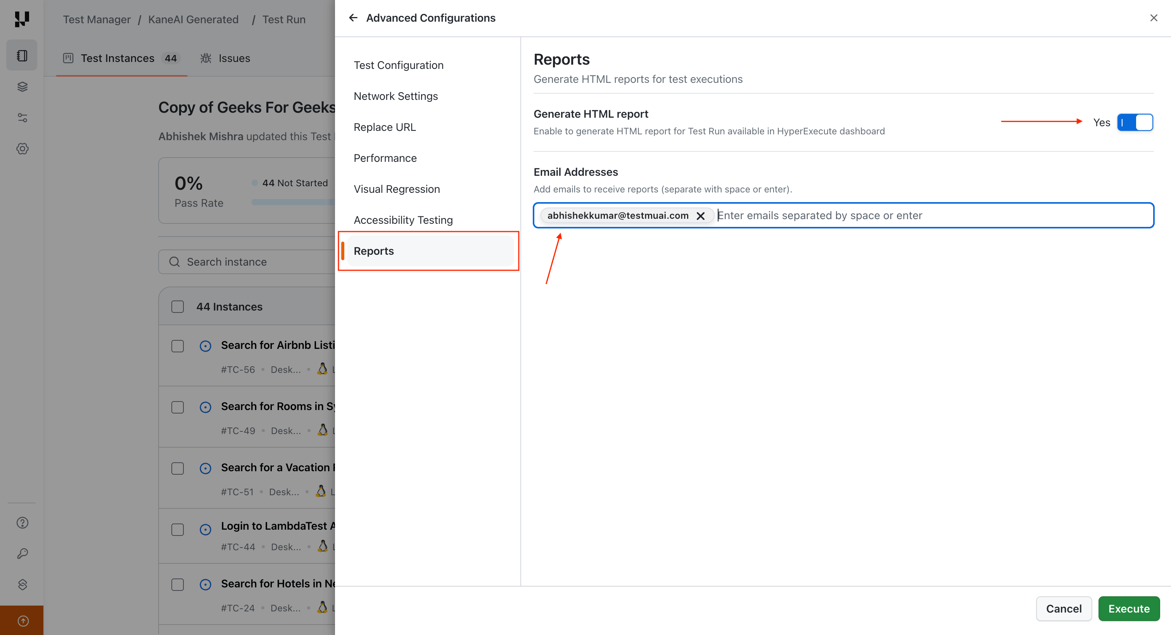This screenshot has height=635, width=1171.
Task: Select the key icon in the sidebar
Action: (22, 553)
